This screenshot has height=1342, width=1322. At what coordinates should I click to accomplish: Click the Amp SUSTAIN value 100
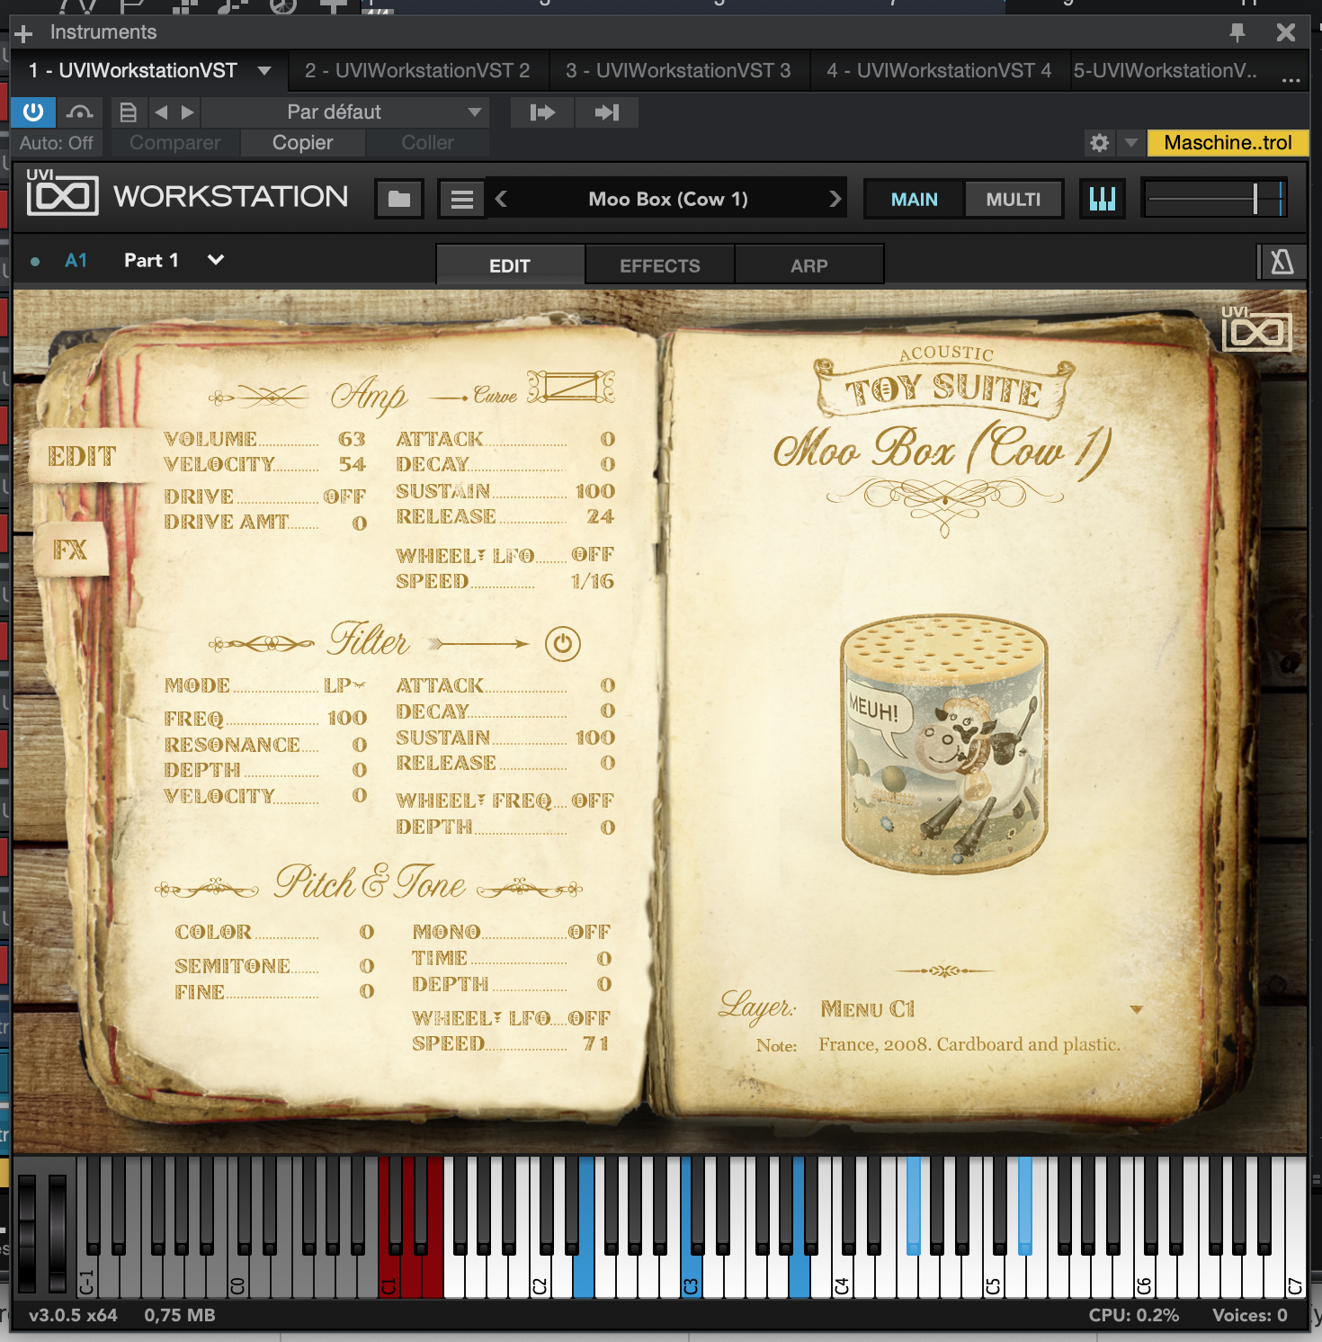595,491
